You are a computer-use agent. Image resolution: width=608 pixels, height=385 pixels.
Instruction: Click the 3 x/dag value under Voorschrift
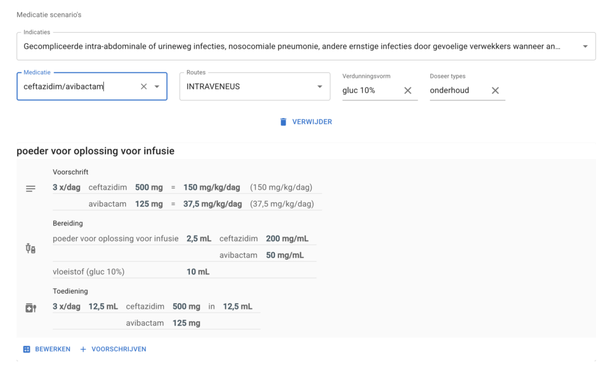(66, 187)
